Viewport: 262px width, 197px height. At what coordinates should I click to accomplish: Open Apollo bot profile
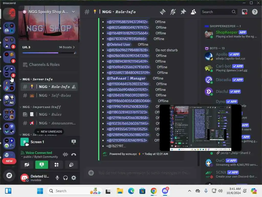coord(231,56)
